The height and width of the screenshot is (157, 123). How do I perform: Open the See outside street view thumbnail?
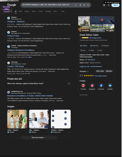click(x=102, y=28)
